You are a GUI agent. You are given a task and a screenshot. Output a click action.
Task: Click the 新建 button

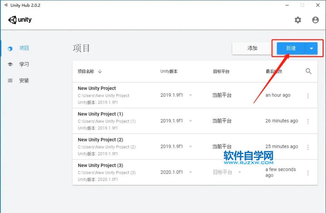pyautogui.click(x=291, y=49)
